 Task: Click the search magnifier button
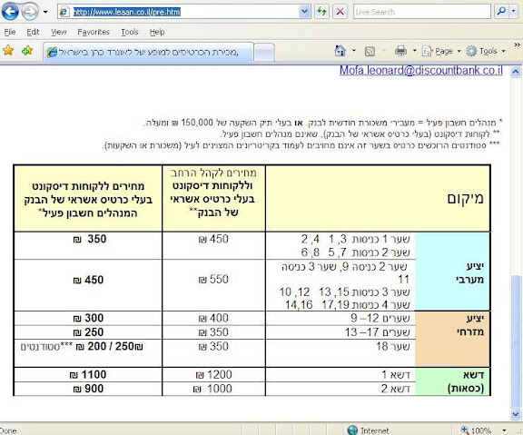click(x=501, y=12)
